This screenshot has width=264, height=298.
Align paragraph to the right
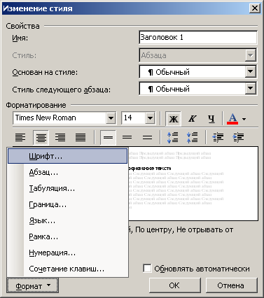pos(60,138)
